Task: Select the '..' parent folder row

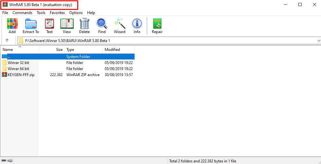Action: click(68, 56)
